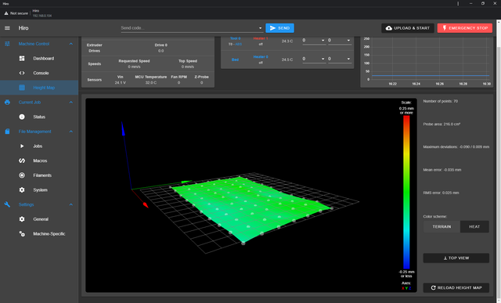
Task: Collapse the File Management section
Action: 71,132
